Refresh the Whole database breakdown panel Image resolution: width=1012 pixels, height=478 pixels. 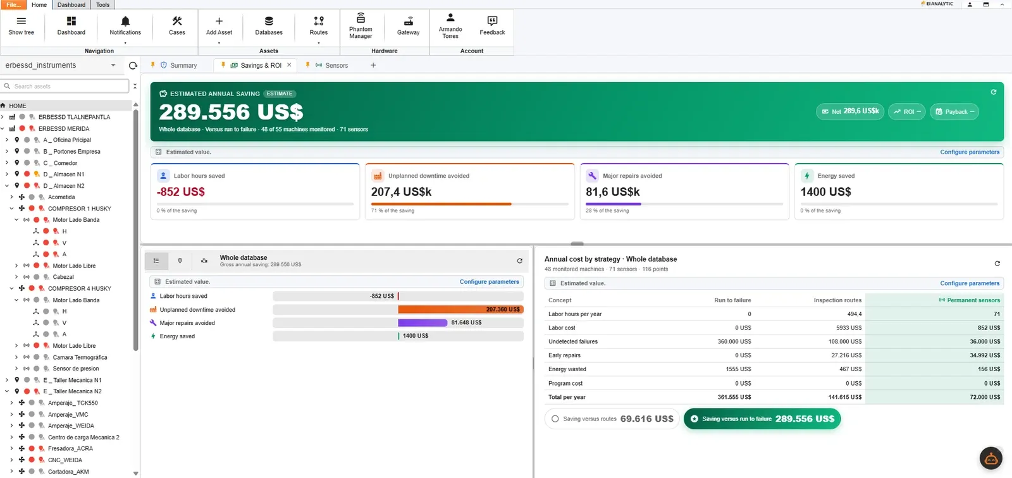pos(520,260)
